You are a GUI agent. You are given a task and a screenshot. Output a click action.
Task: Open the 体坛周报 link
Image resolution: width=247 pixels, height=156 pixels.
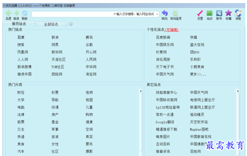(163, 60)
